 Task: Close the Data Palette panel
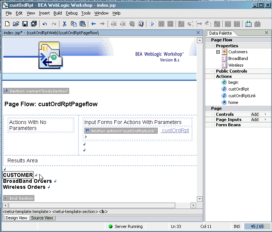click(x=267, y=33)
